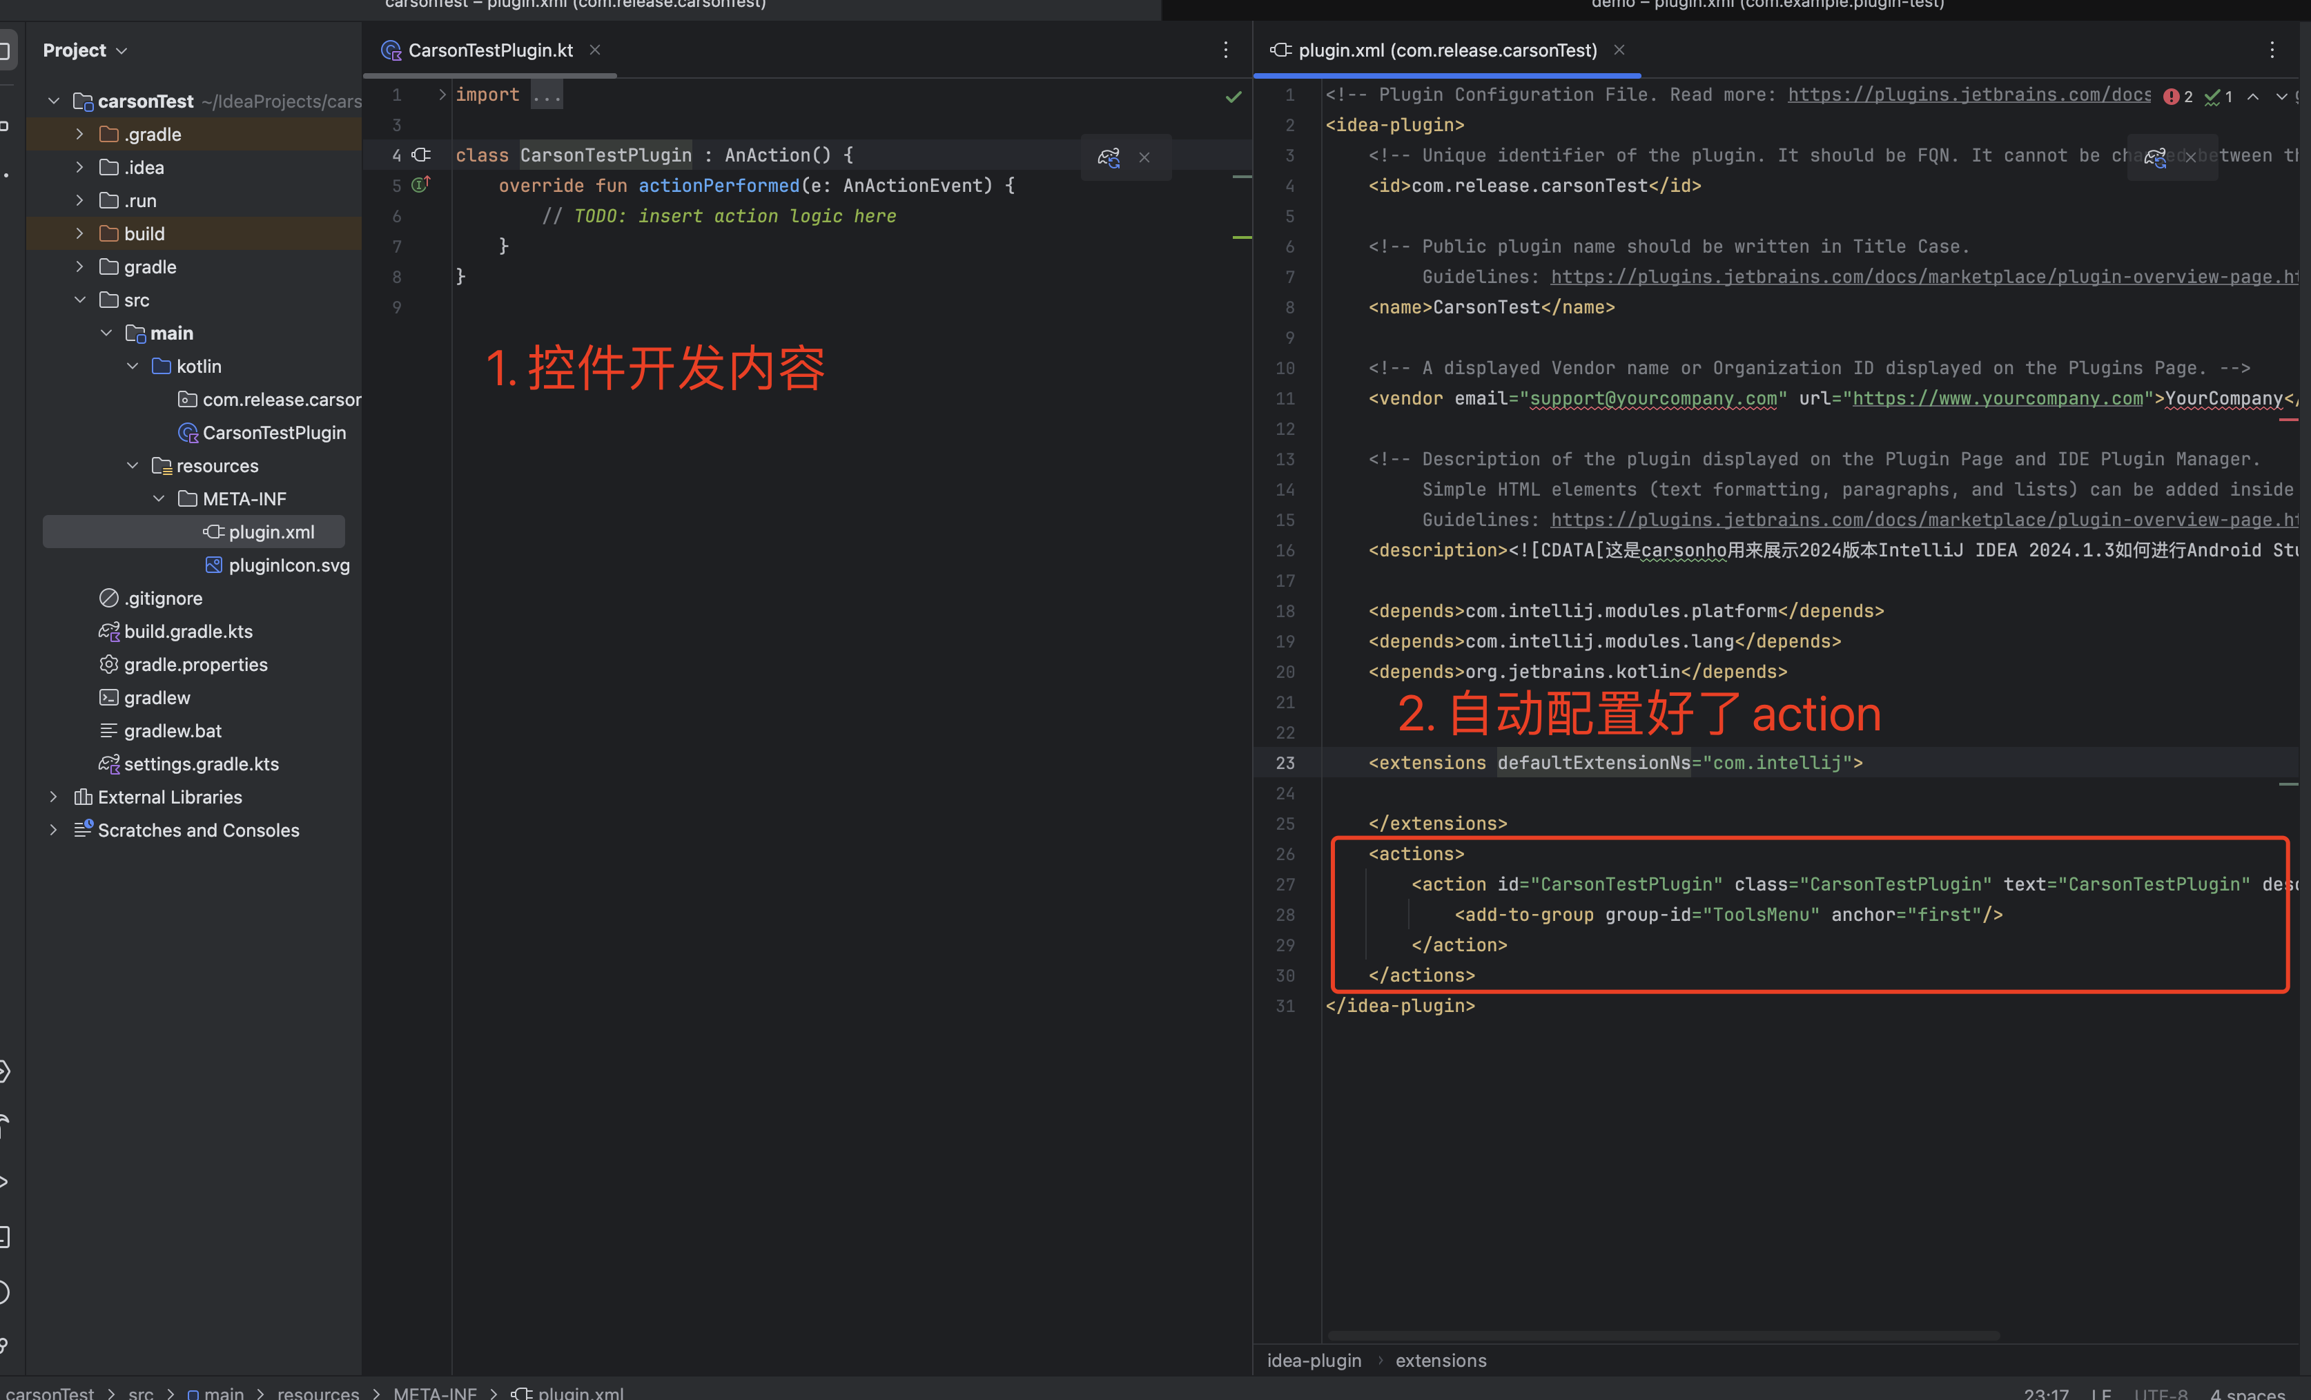Image resolution: width=2311 pixels, height=1400 pixels.
Task: Expand the build folder
Action: (79, 233)
